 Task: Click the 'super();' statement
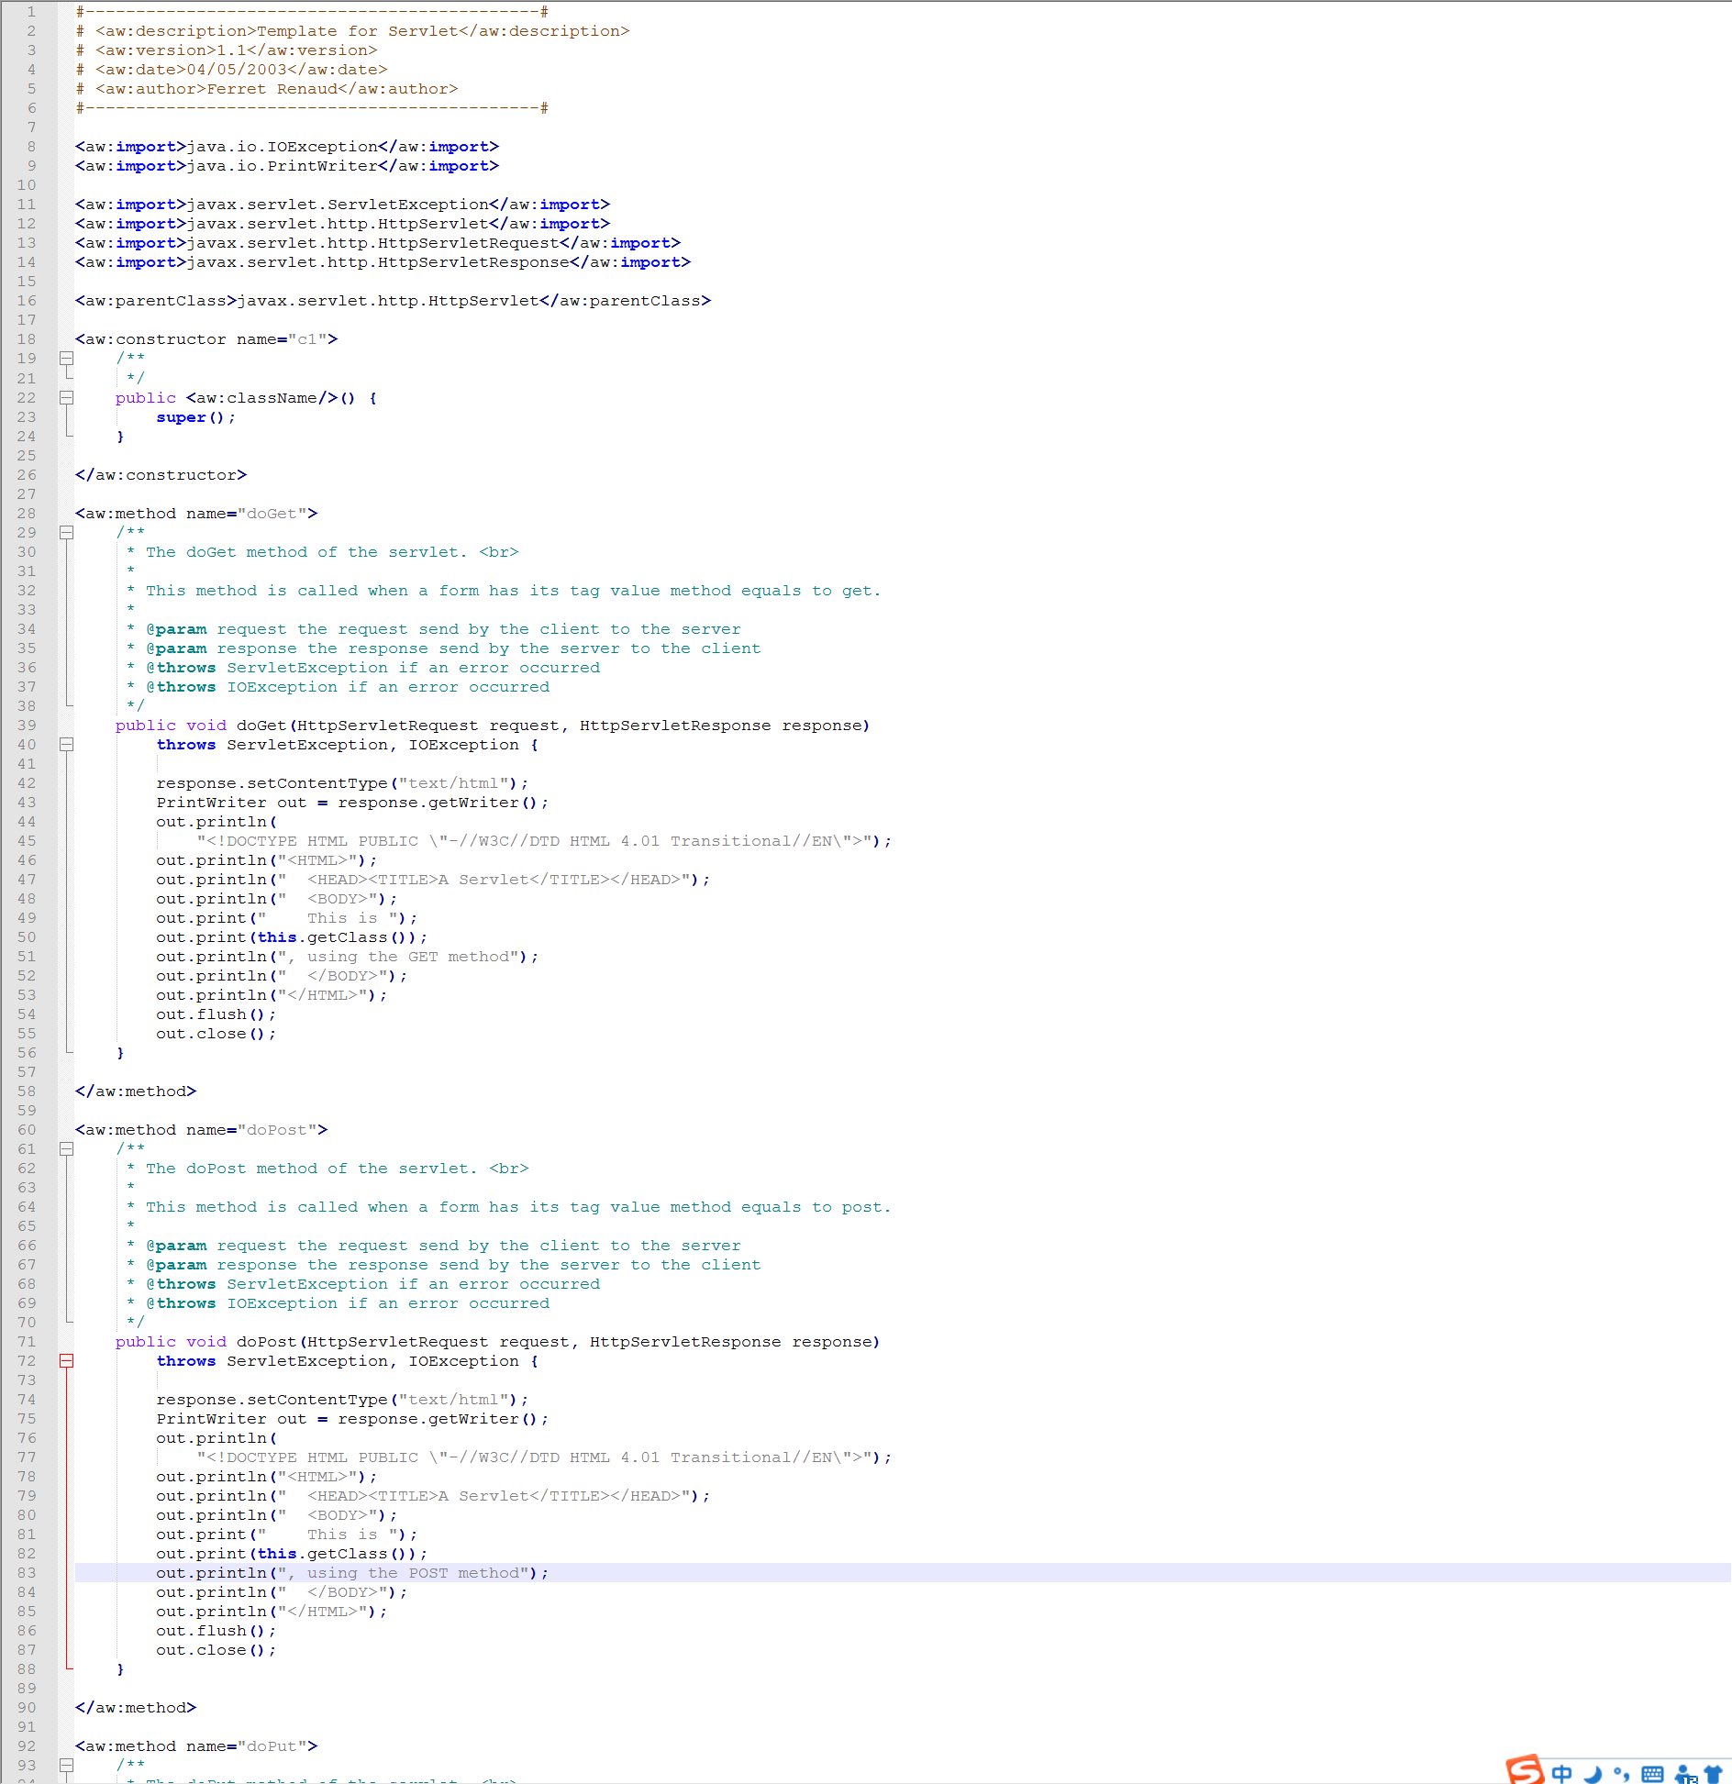195,417
